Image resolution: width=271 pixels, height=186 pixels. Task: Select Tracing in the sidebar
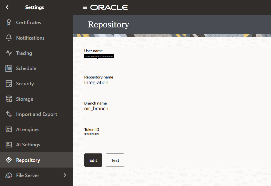pyautogui.click(x=36, y=53)
